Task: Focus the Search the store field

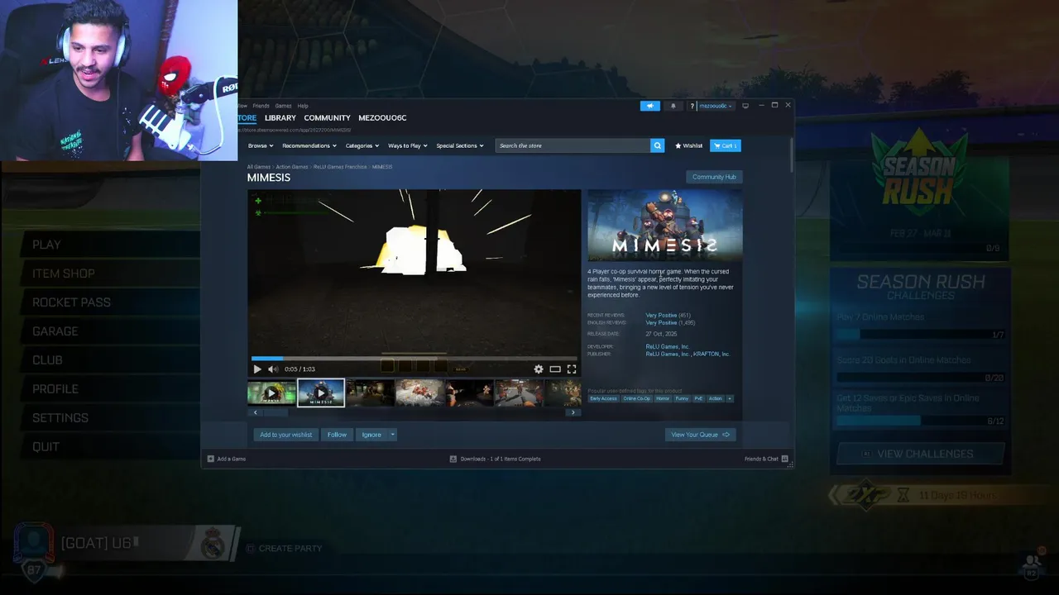Action: 573,145
